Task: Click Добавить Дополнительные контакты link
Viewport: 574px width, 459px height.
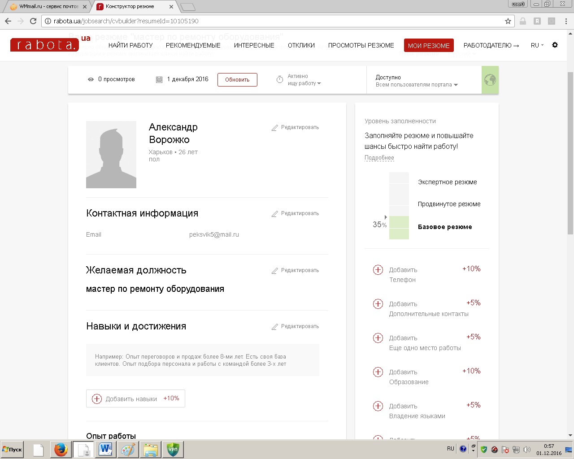Action: [429, 309]
